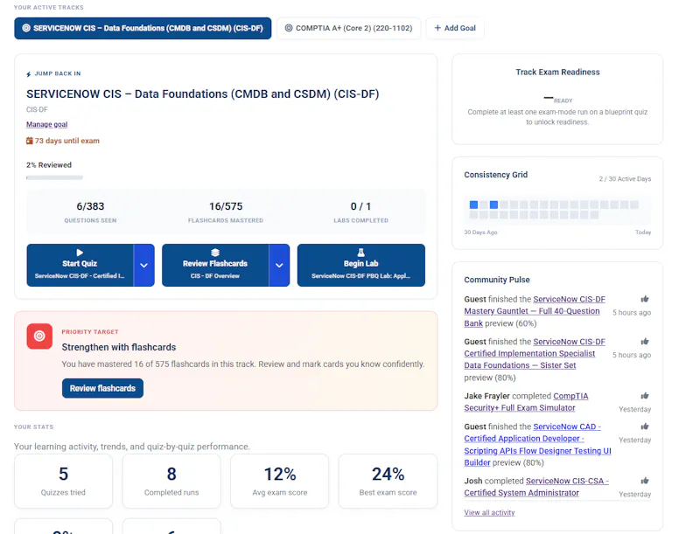This screenshot has width=700, height=534.
Task: Click the Strengthen with flashcards heading
Action: 119,347
